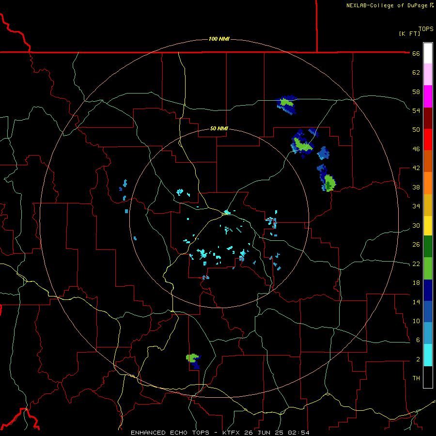This screenshot has height=436, width=436.
Task: Click the white top swatch of the color scale
Action: [x=428, y=53]
